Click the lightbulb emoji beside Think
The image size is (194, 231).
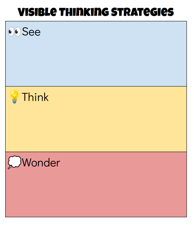[x=14, y=97]
